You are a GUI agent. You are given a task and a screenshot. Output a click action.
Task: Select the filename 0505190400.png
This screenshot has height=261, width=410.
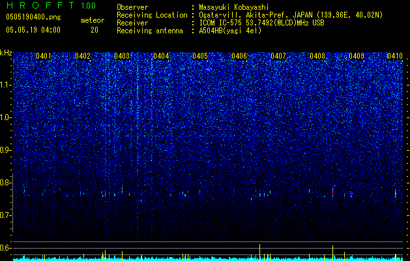click(x=33, y=18)
